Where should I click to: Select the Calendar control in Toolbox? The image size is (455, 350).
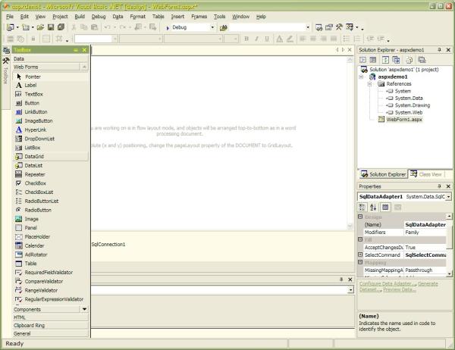pos(51,245)
